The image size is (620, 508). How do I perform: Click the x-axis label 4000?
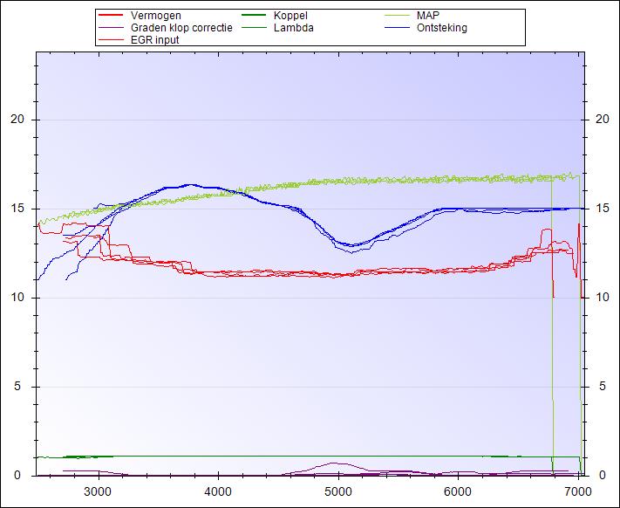click(218, 491)
